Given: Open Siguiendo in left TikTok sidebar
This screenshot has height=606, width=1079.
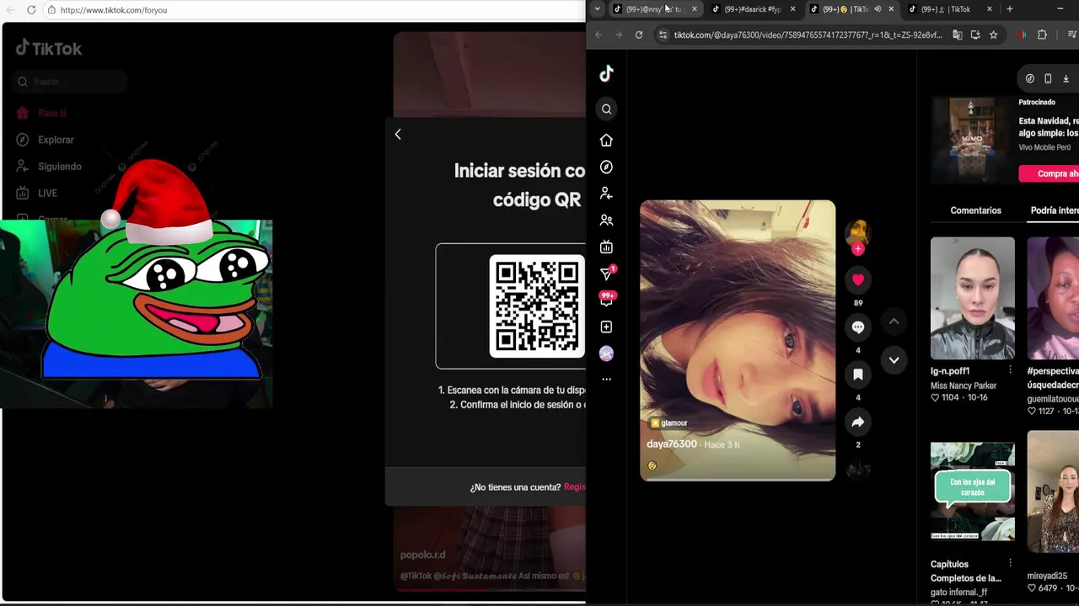Looking at the screenshot, I should 49,167.
